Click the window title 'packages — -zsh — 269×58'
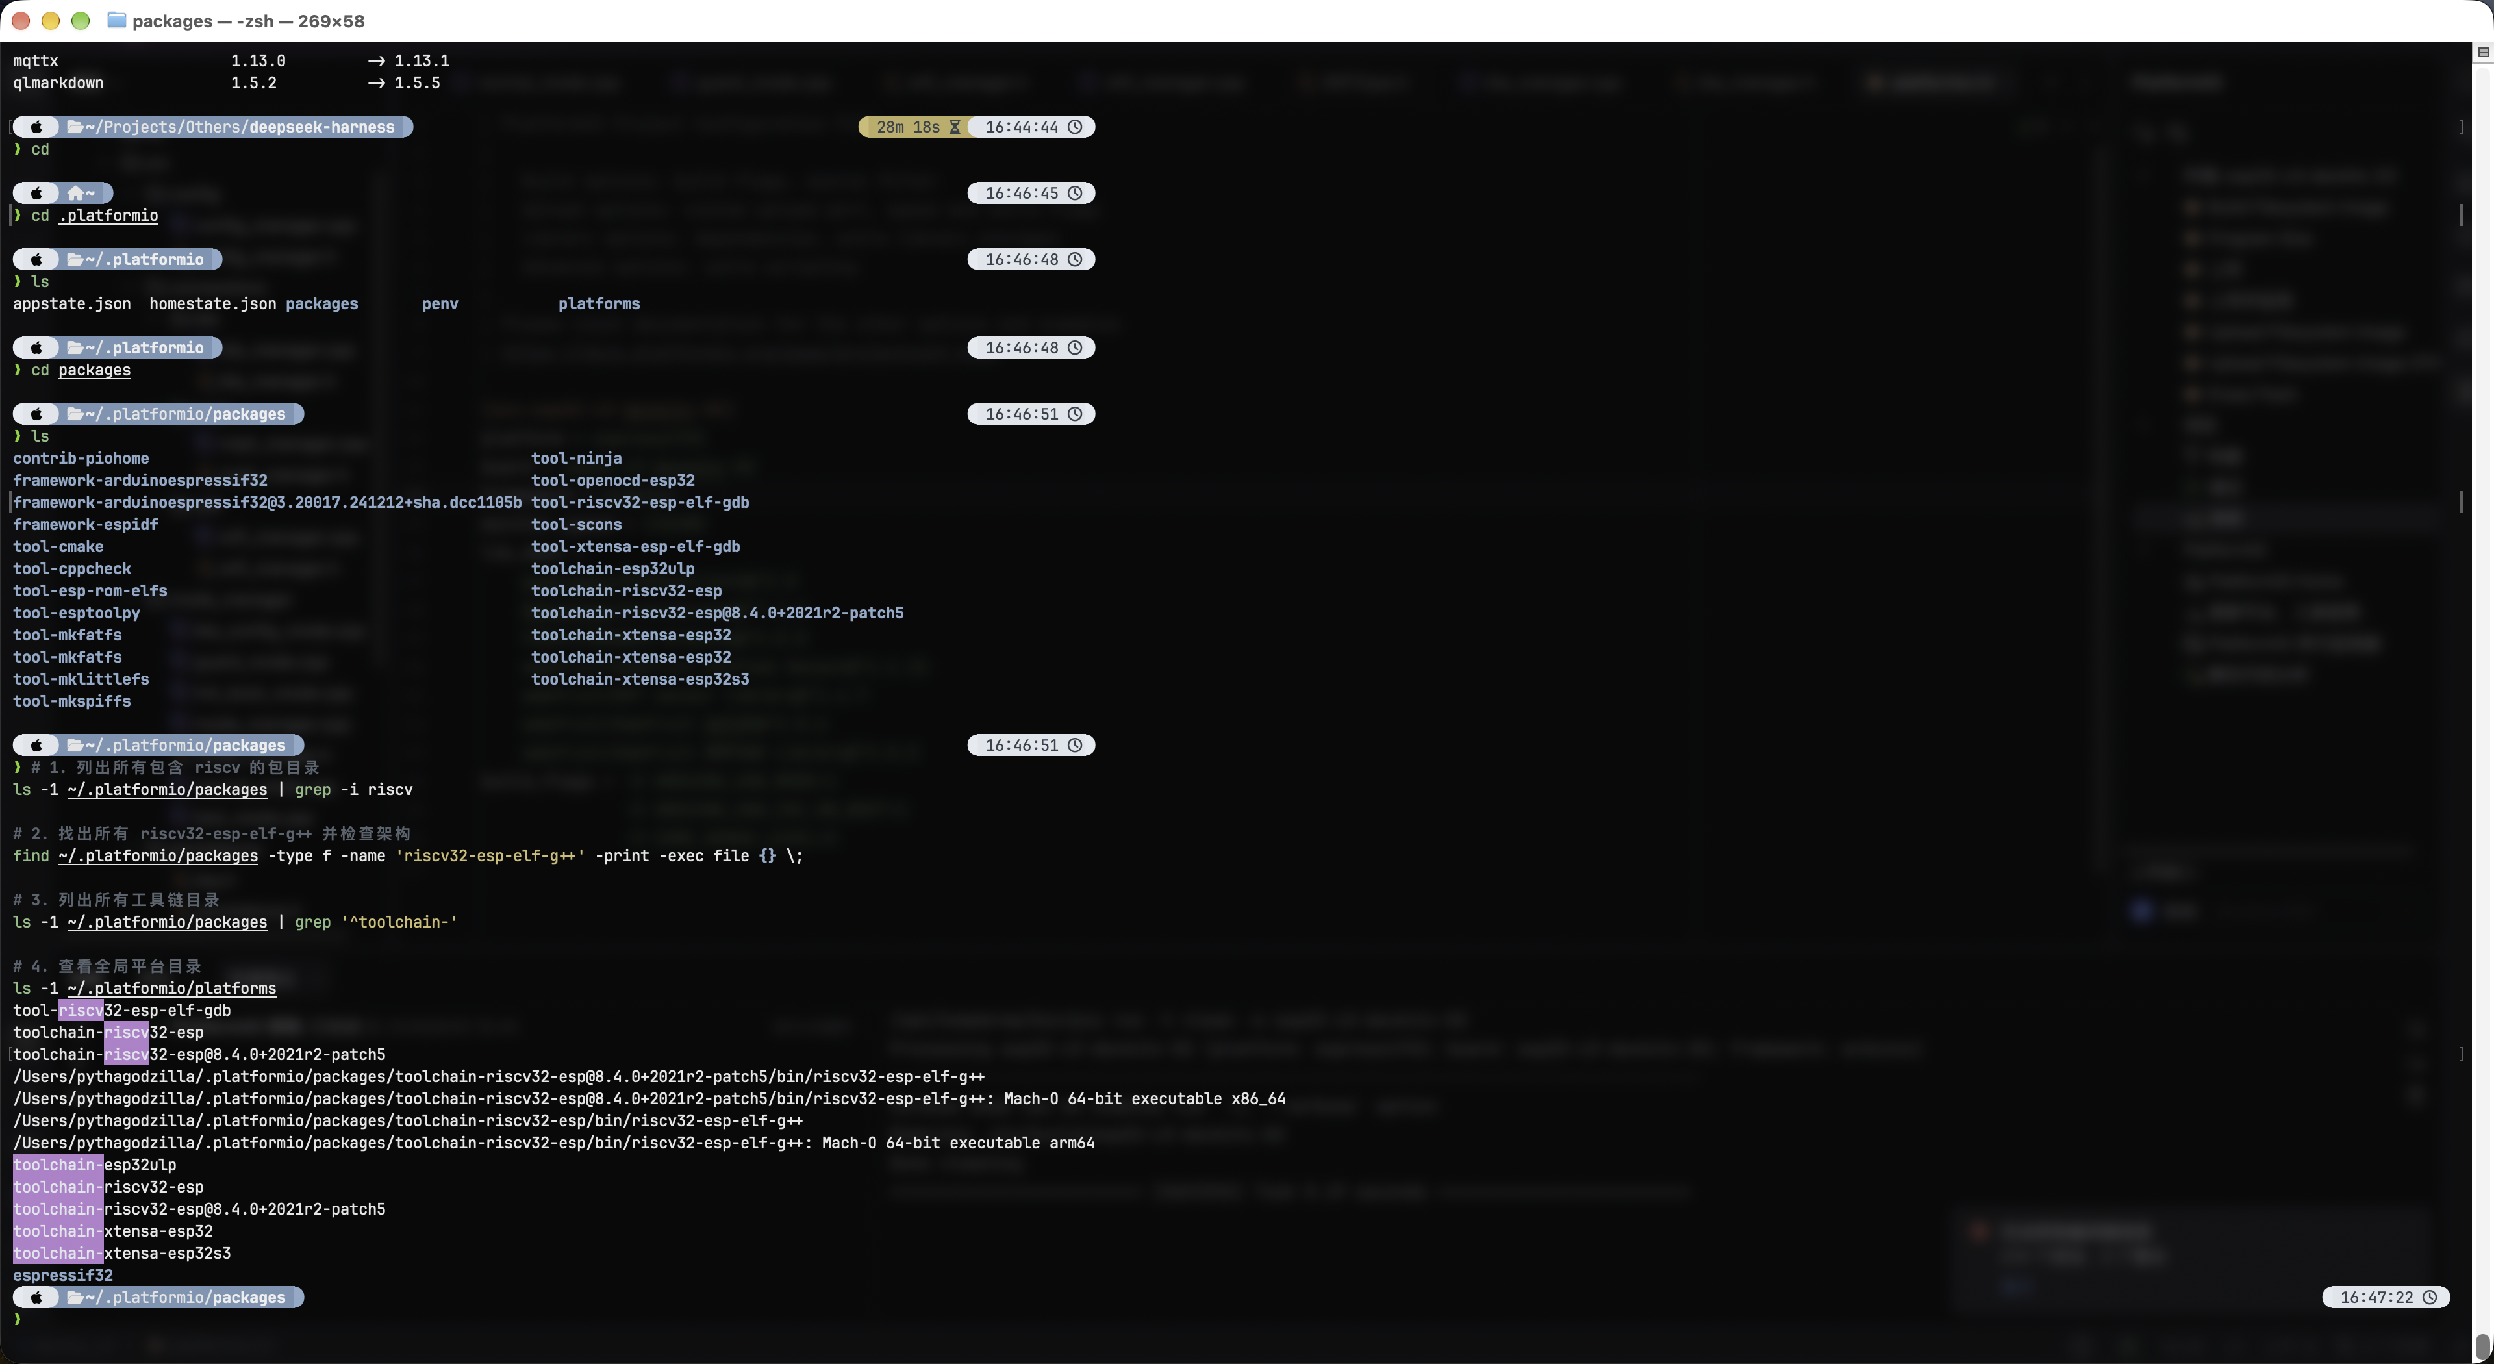 point(249,20)
